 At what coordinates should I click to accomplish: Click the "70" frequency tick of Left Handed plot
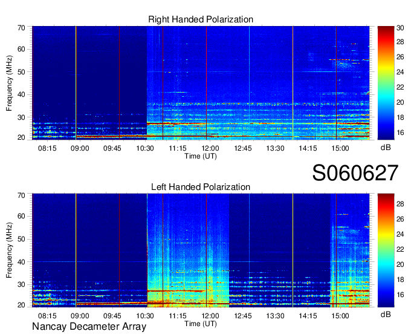[21, 195]
